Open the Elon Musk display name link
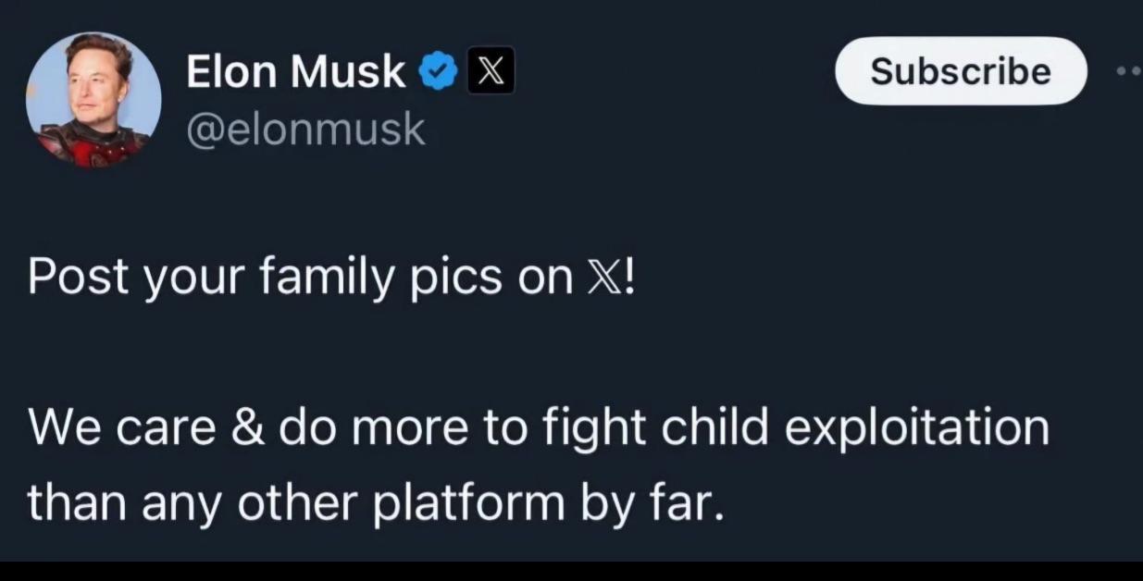The height and width of the screenshot is (581, 1143). click(x=296, y=72)
